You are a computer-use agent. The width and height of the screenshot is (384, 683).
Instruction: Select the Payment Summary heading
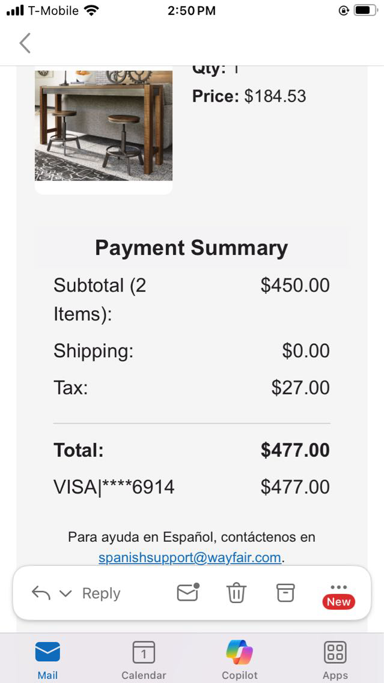[x=191, y=248]
